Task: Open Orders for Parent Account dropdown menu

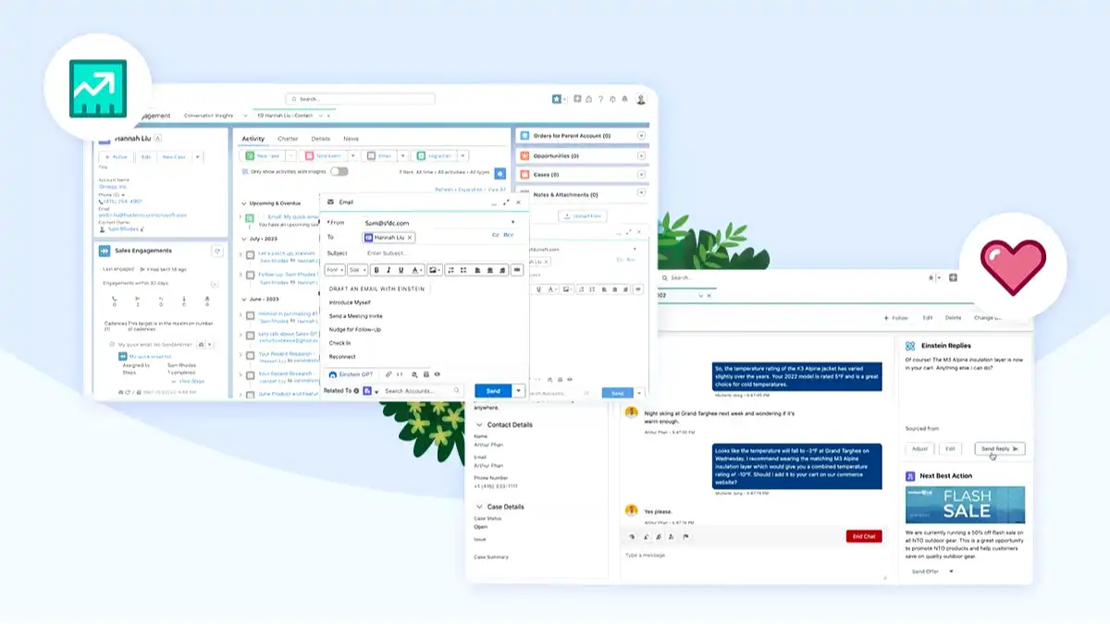Action: 642,136
